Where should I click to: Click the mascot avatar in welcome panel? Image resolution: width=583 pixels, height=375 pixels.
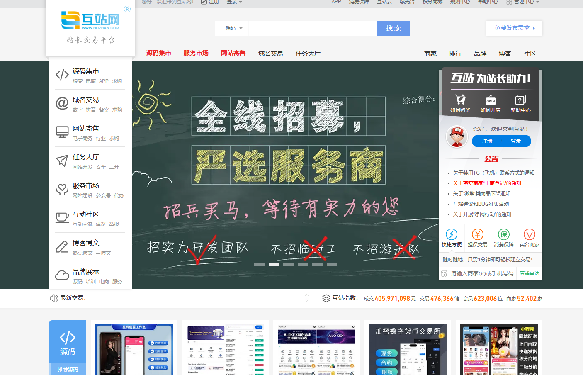(457, 136)
